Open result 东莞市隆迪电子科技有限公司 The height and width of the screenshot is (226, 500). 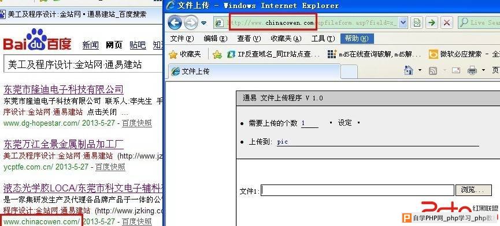[64, 89]
